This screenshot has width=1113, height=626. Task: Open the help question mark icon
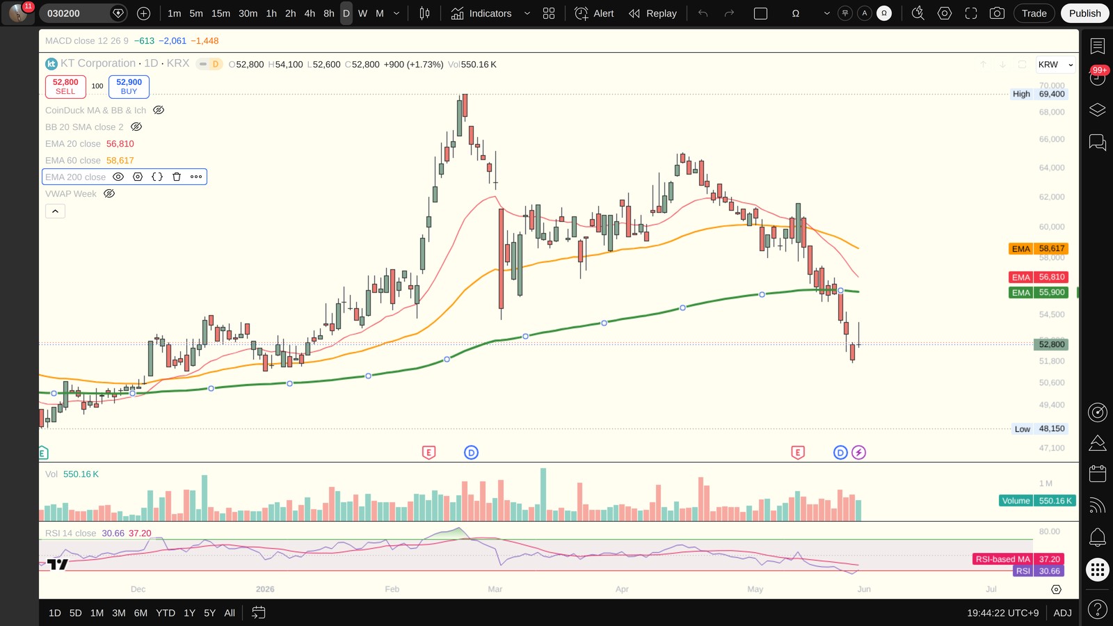tap(1098, 610)
